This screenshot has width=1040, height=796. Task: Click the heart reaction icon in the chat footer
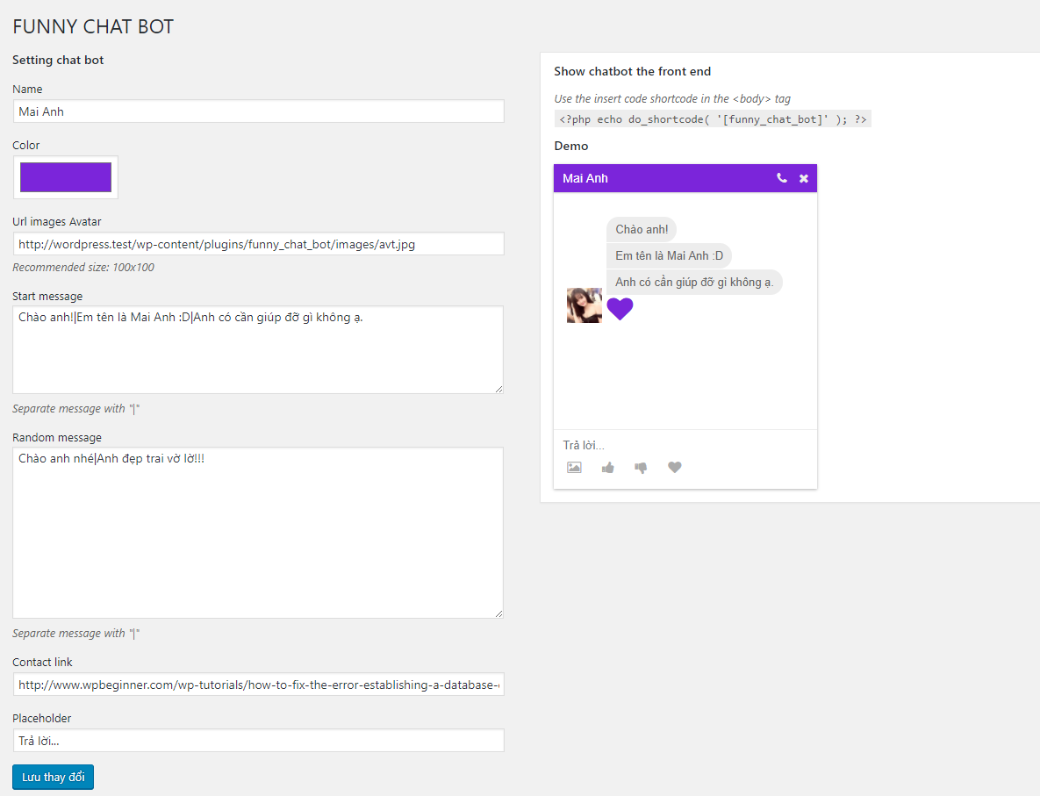point(674,467)
